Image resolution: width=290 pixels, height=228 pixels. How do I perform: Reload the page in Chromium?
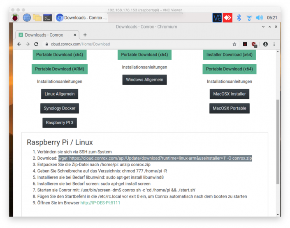click(36, 44)
